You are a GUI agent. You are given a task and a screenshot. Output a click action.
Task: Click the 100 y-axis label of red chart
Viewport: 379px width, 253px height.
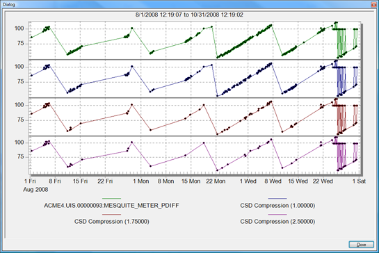point(19,105)
